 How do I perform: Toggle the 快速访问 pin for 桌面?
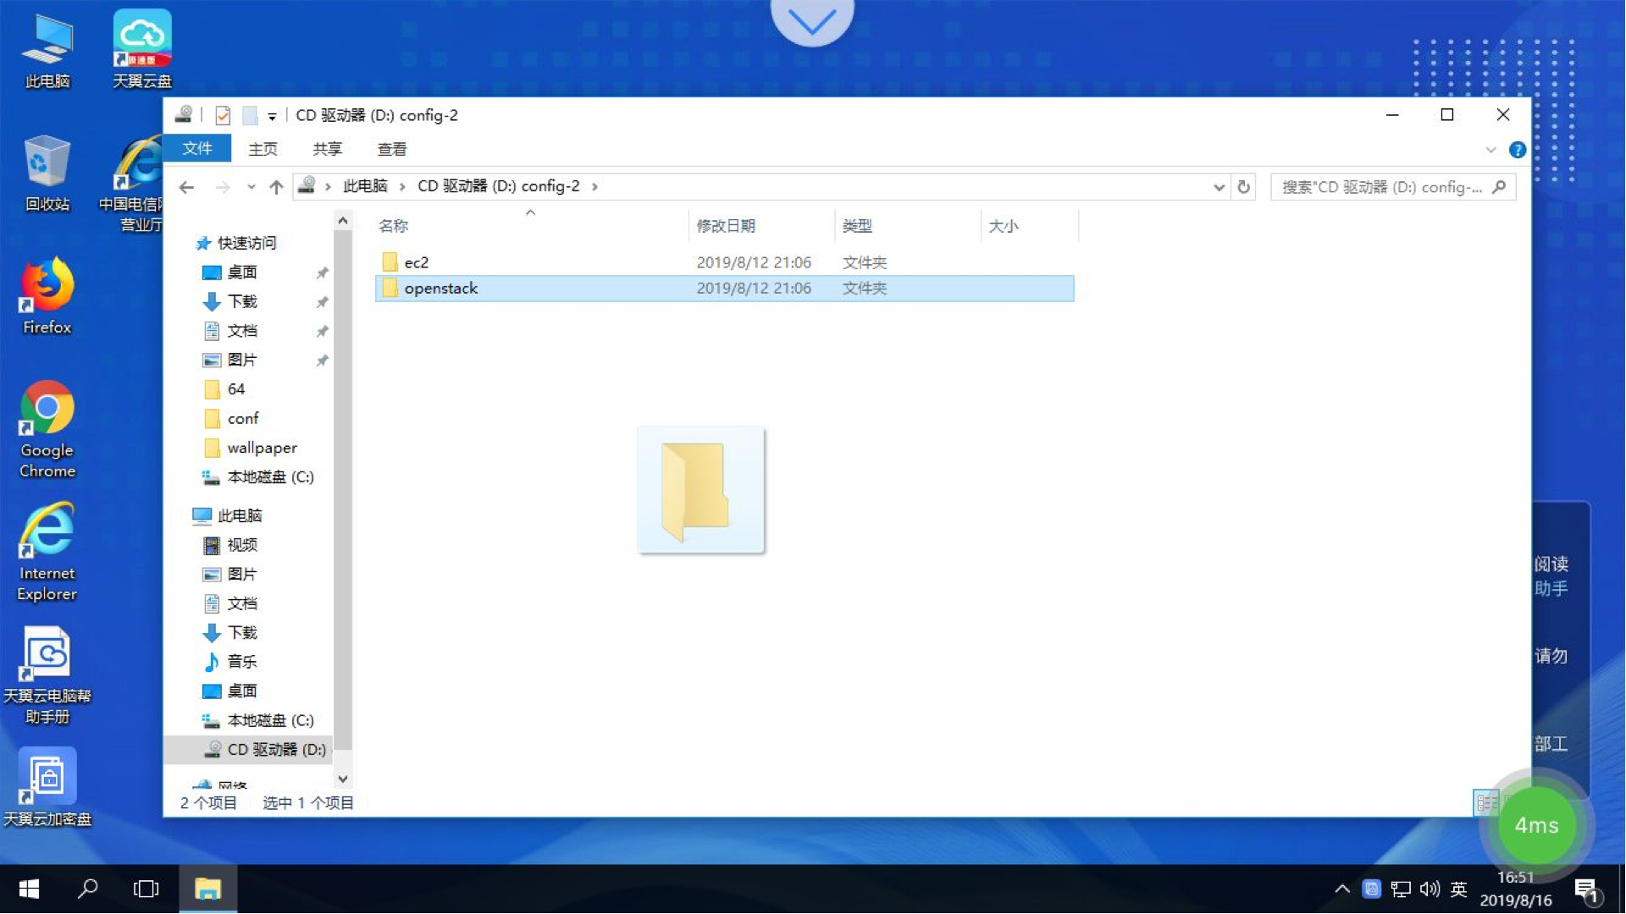(323, 273)
